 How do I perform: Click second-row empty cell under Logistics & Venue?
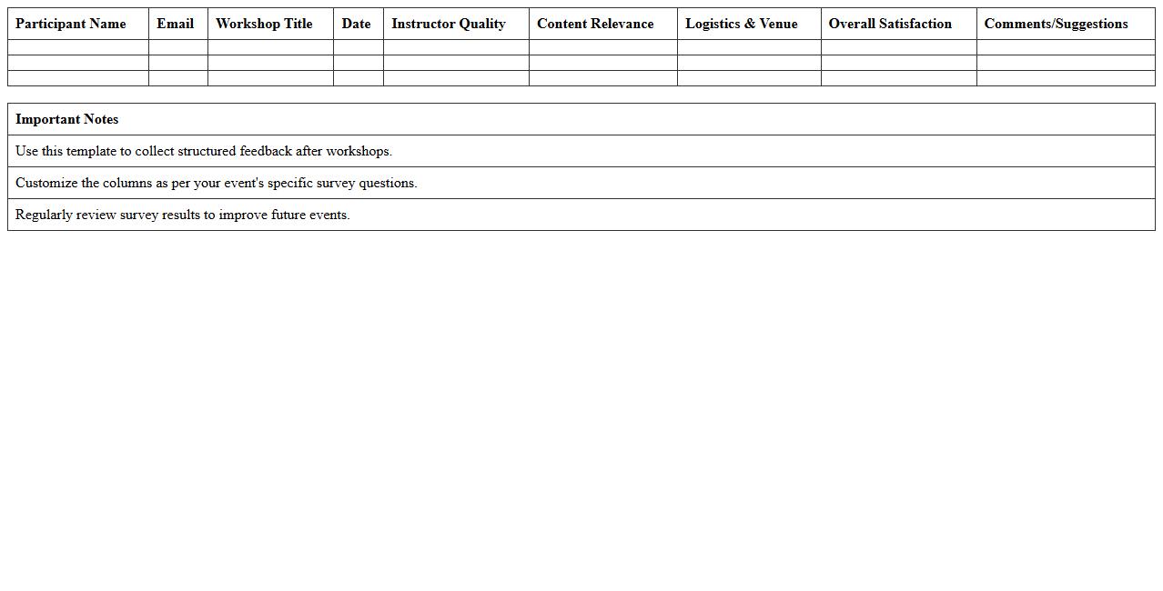(749, 63)
